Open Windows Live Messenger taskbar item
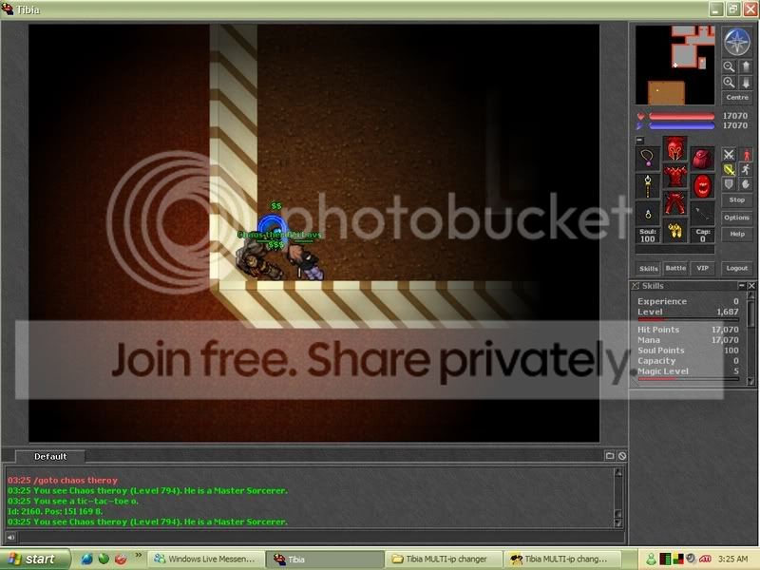Image resolution: width=760 pixels, height=570 pixels. [x=205, y=559]
